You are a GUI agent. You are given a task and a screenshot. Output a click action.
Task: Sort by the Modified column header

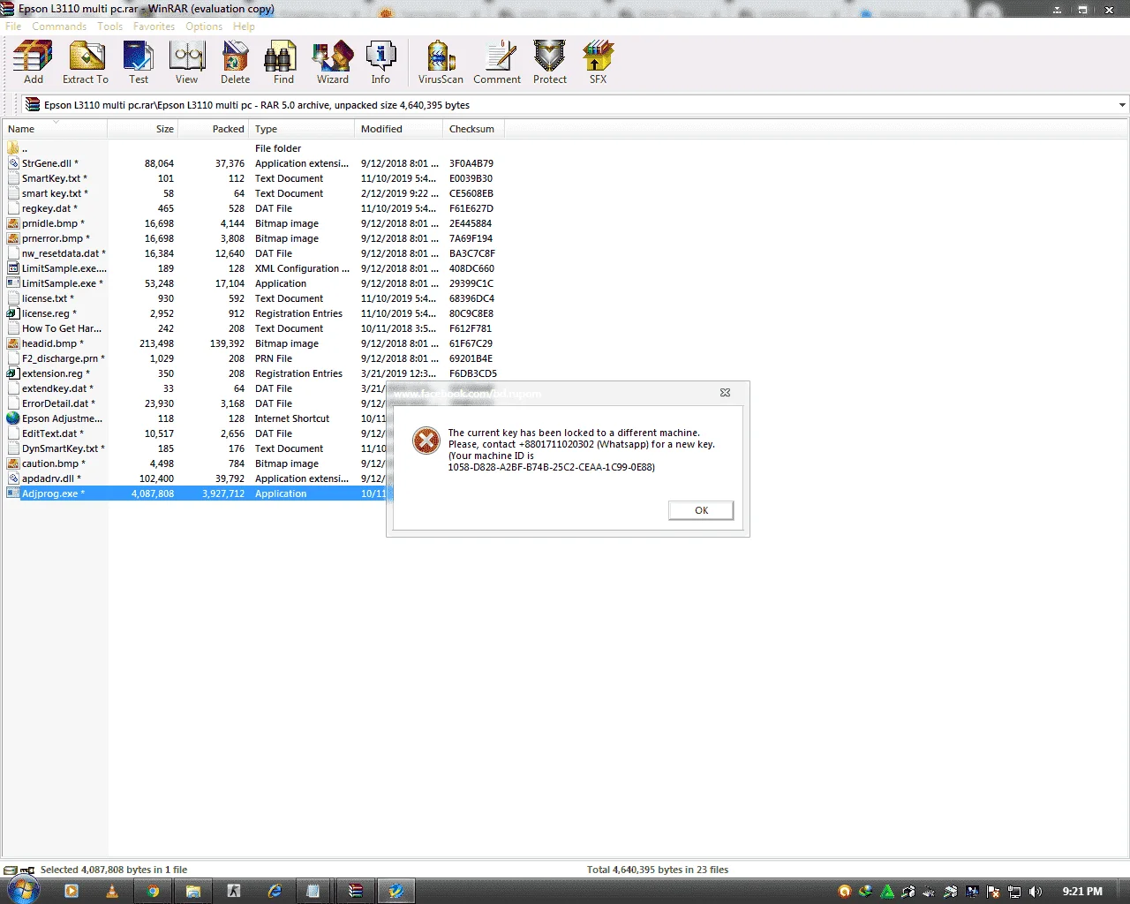[x=398, y=129]
